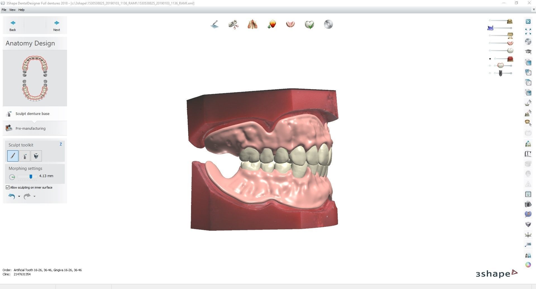Toggle Allow sculpting on inner surface

8,187
